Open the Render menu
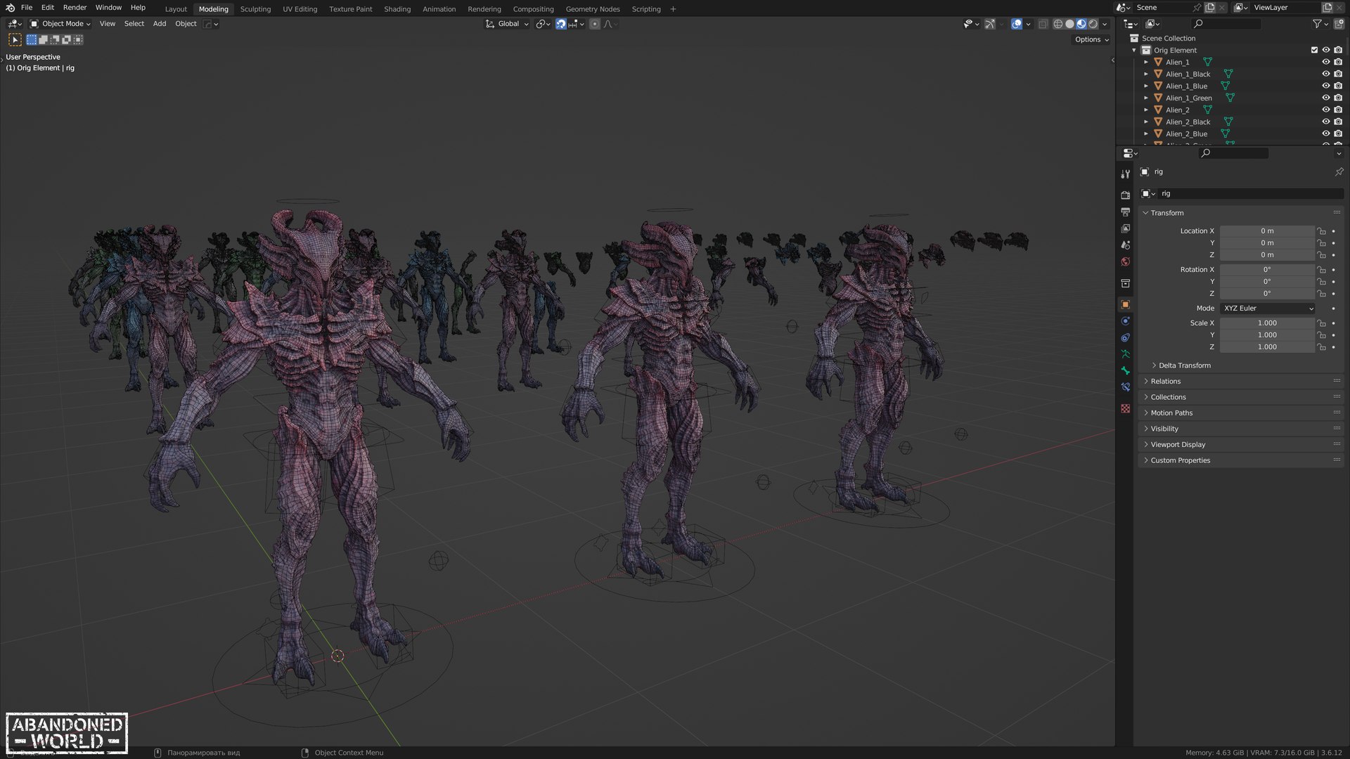The height and width of the screenshot is (759, 1350). [x=75, y=8]
